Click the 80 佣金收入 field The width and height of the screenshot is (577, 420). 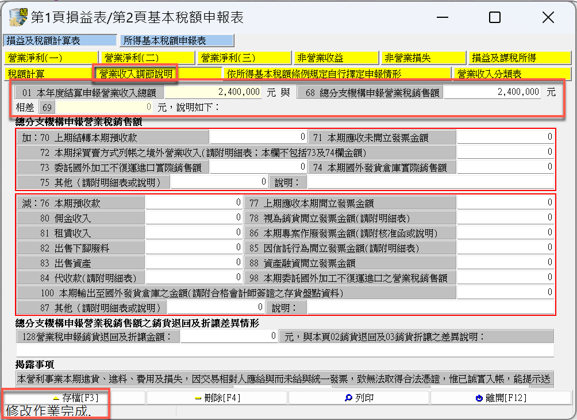tap(194, 217)
